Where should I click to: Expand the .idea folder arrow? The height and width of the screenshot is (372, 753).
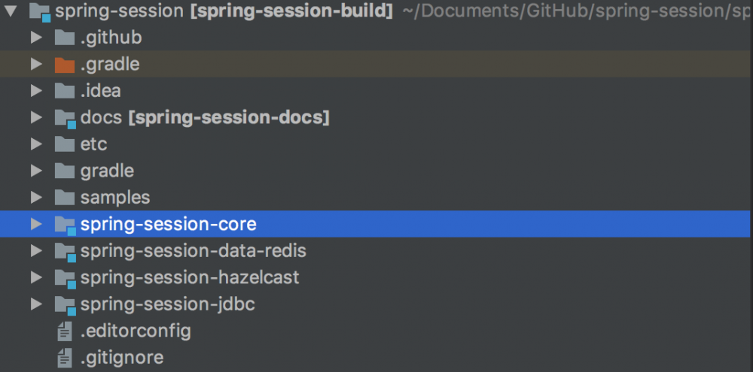tap(36, 91)
